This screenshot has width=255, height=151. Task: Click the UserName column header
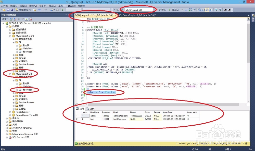95,112
